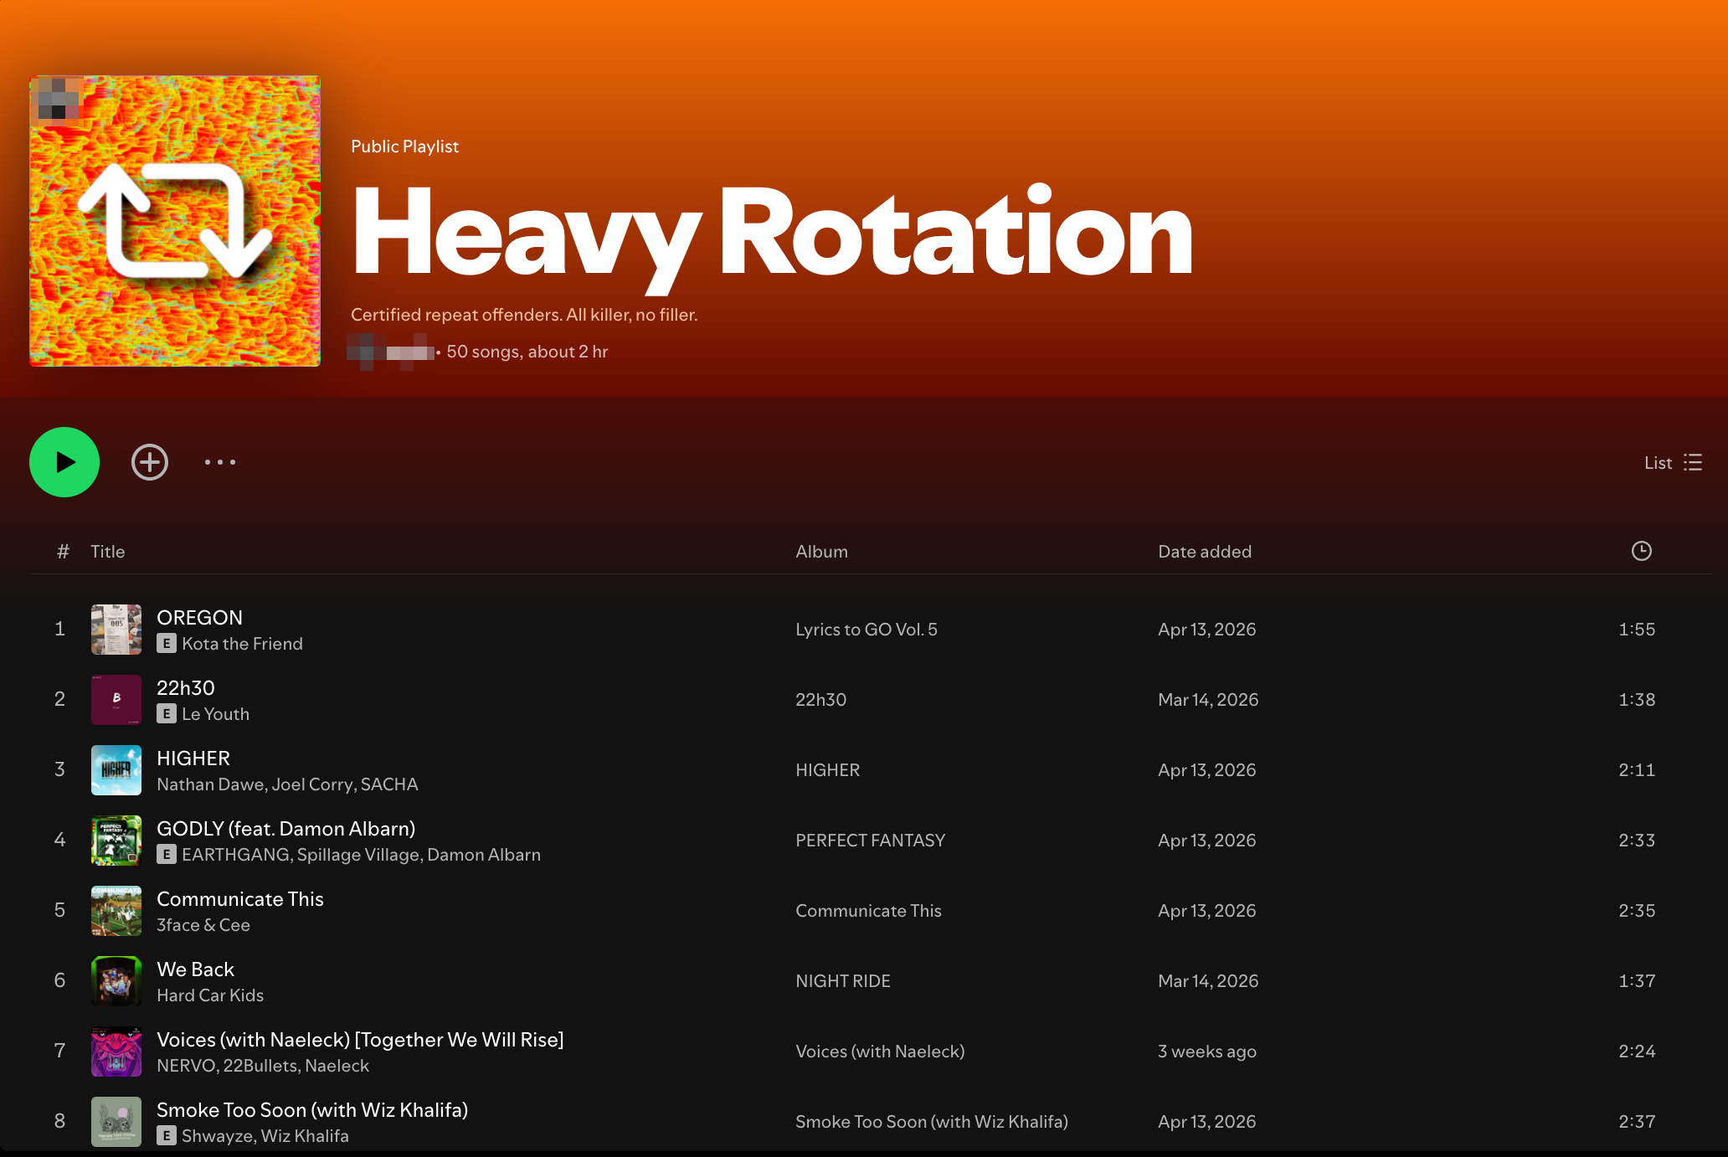Click the Album column header
The width and height of the screenshot is (1728, 1157).
(x=822, y=552)
